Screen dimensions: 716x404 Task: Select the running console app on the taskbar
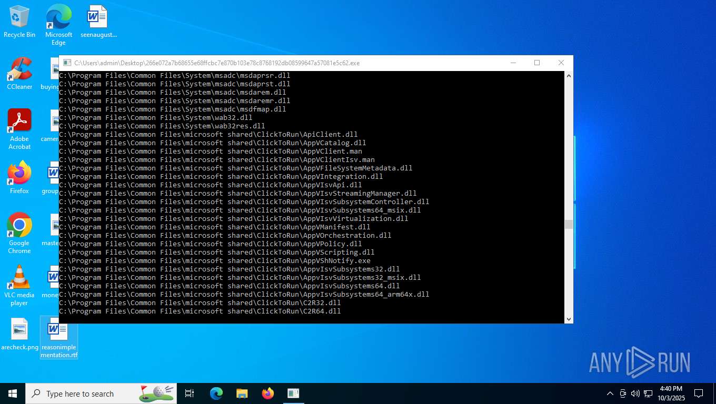[x=293, y=393]
